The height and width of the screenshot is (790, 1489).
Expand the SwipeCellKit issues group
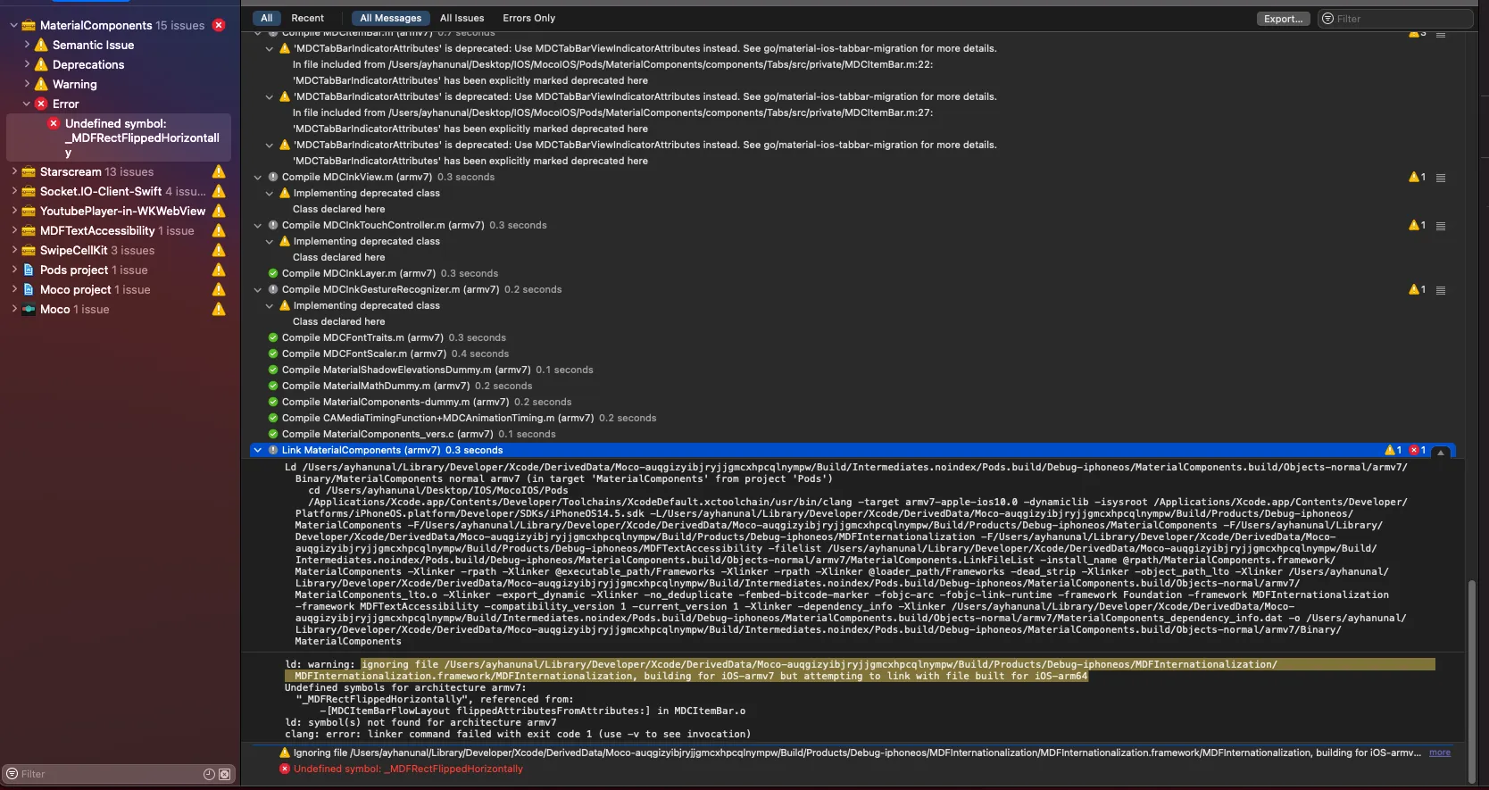(x=13, y=250)
